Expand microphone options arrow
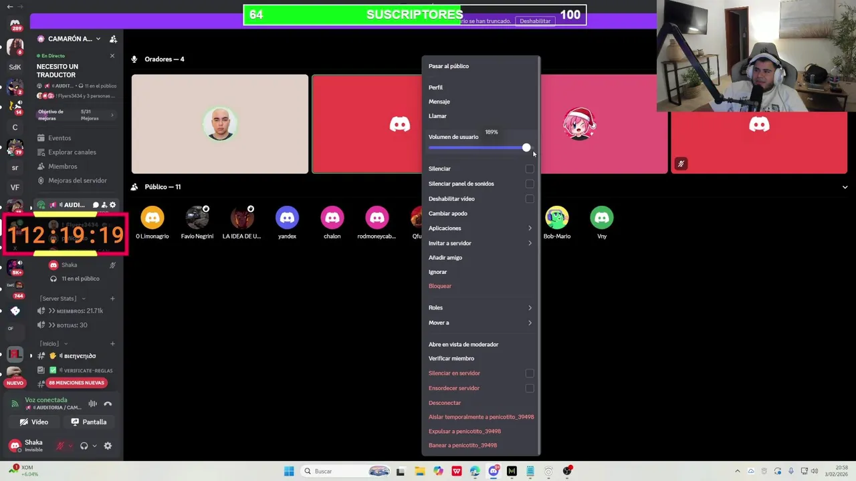This screenshot has height=481, width=856. point(70,446)
